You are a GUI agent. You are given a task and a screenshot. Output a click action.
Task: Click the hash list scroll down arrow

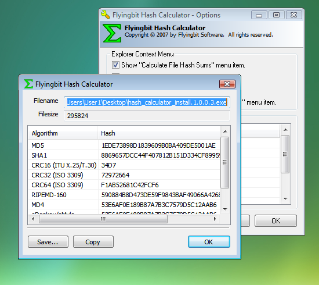225,209
